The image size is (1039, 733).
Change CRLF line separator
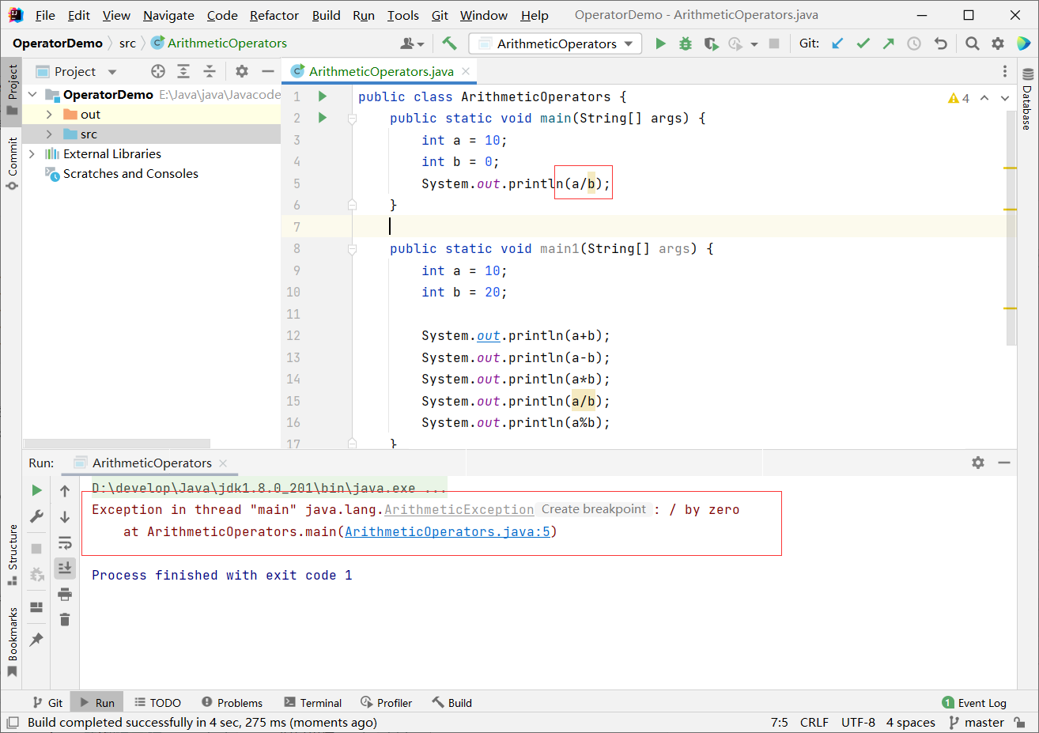(814, 722)
